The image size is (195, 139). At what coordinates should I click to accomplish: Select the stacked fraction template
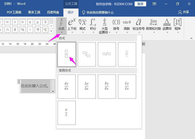[x=66, y=54]
